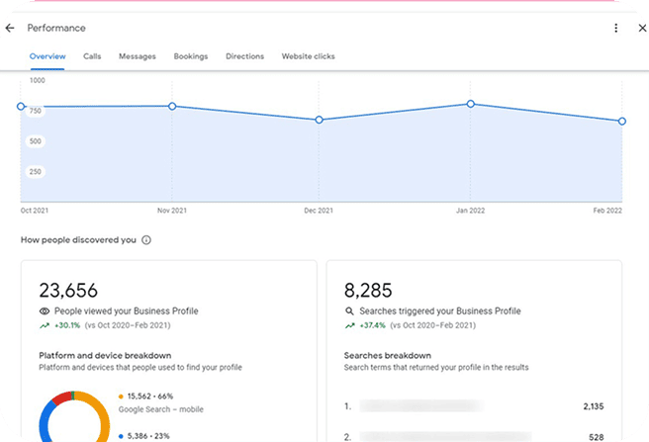Screen dimensions: 649x442
Task: Click the Nov 2021 data point on chart
Action: coord(172,106)
